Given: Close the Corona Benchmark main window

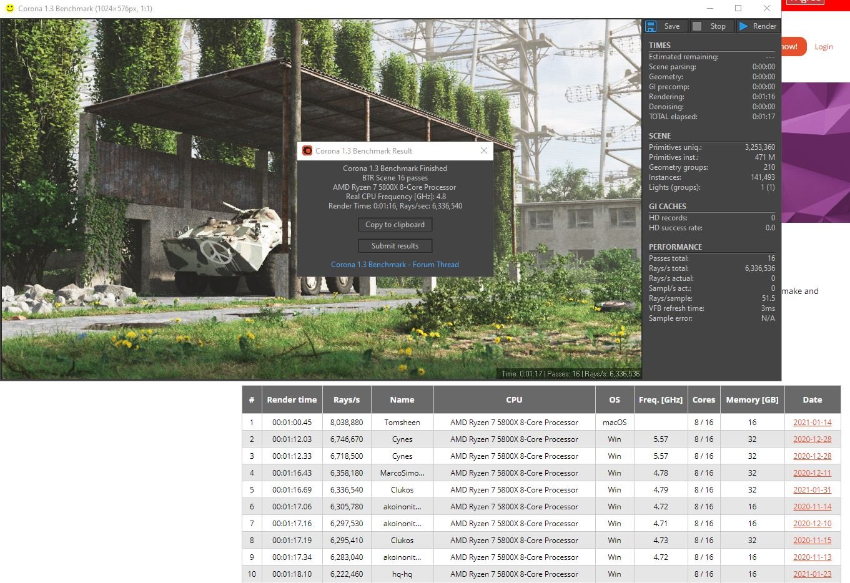Looking at the screenshot, I should pos(767,8).
